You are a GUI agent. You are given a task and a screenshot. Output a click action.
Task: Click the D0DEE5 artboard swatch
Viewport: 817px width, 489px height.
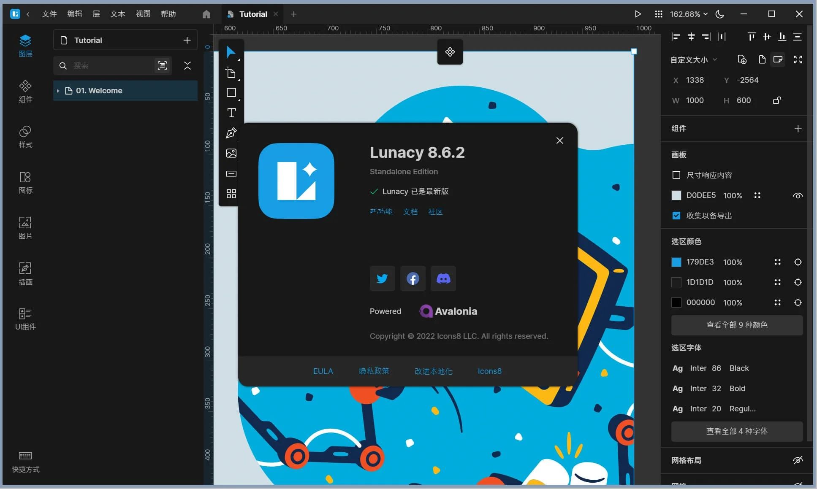(676, 195)
